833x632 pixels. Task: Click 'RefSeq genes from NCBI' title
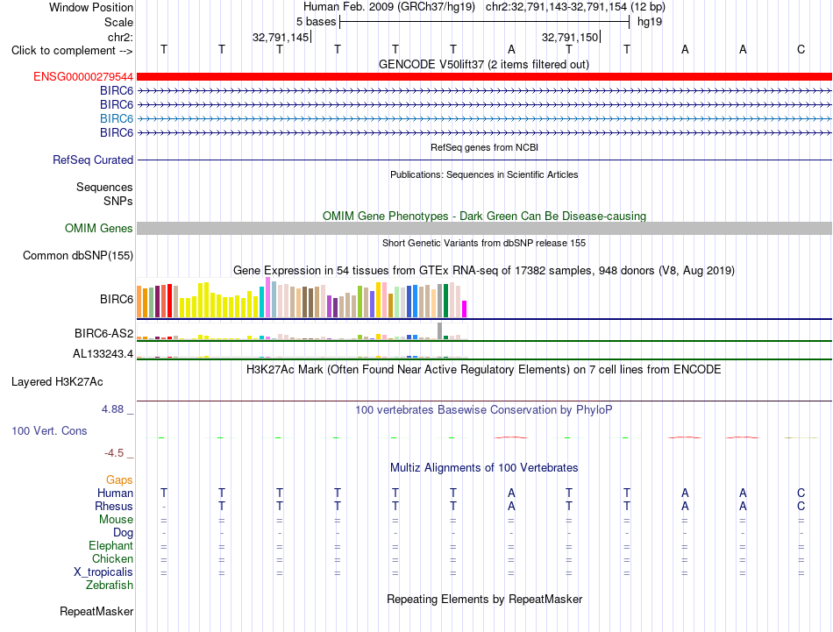pos(484,147)
